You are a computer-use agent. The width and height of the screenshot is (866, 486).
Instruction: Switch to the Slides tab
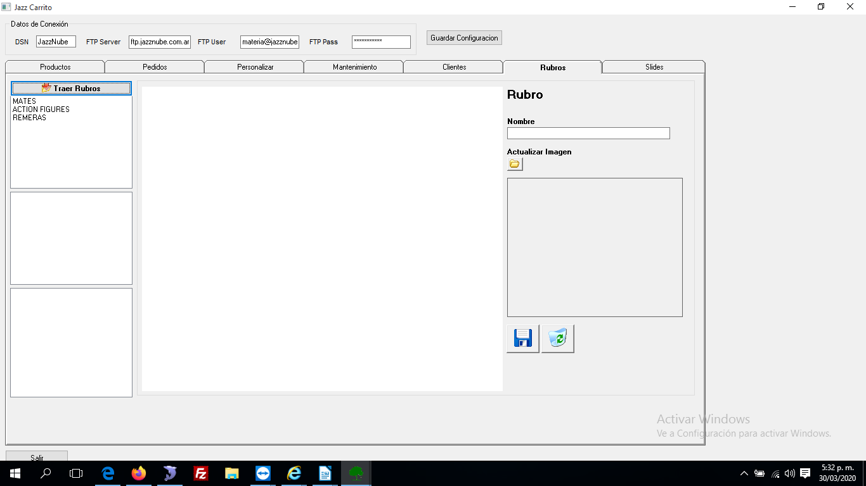point(654,67)
